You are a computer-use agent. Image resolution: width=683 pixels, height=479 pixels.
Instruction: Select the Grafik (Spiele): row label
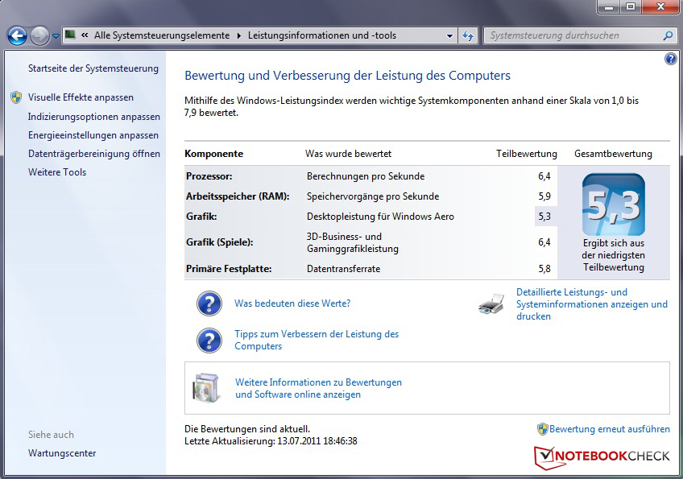(x=220, y=242)
